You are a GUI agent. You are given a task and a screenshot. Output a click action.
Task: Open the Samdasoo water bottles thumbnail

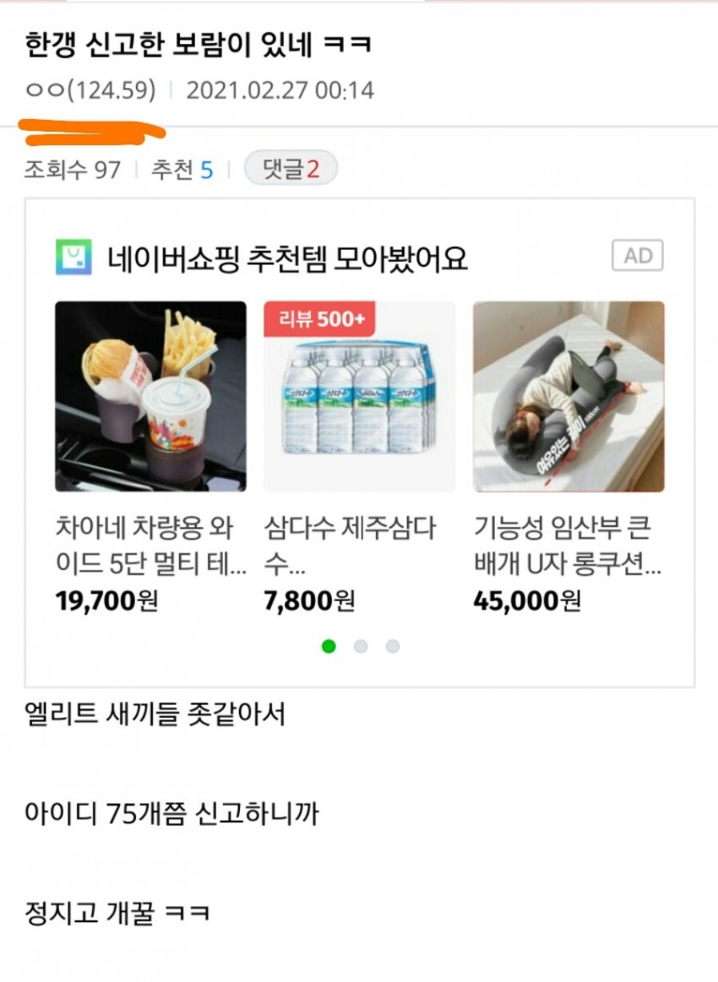coord(360,397)
